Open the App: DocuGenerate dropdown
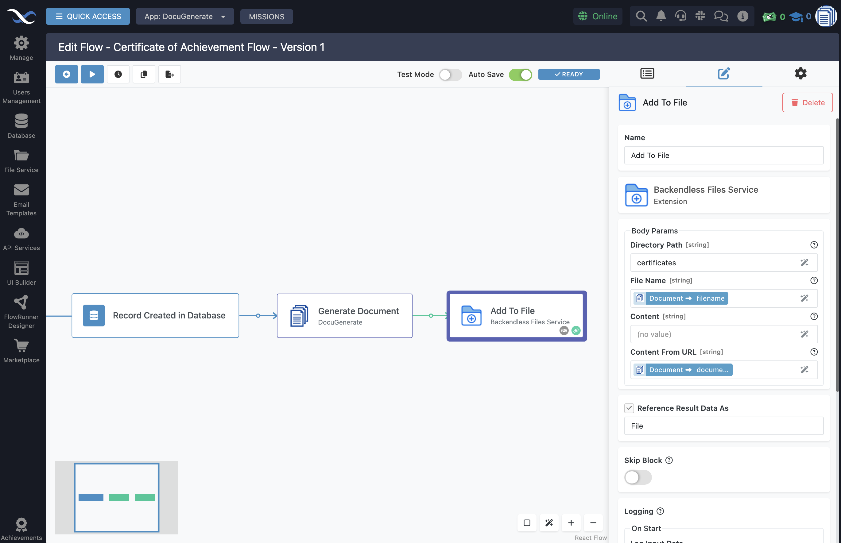Screen dimensions: 841x543 pyautogui.click(x=185, y=16)
